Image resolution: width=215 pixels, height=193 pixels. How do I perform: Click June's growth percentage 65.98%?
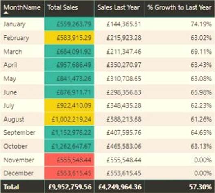(201, 92)
